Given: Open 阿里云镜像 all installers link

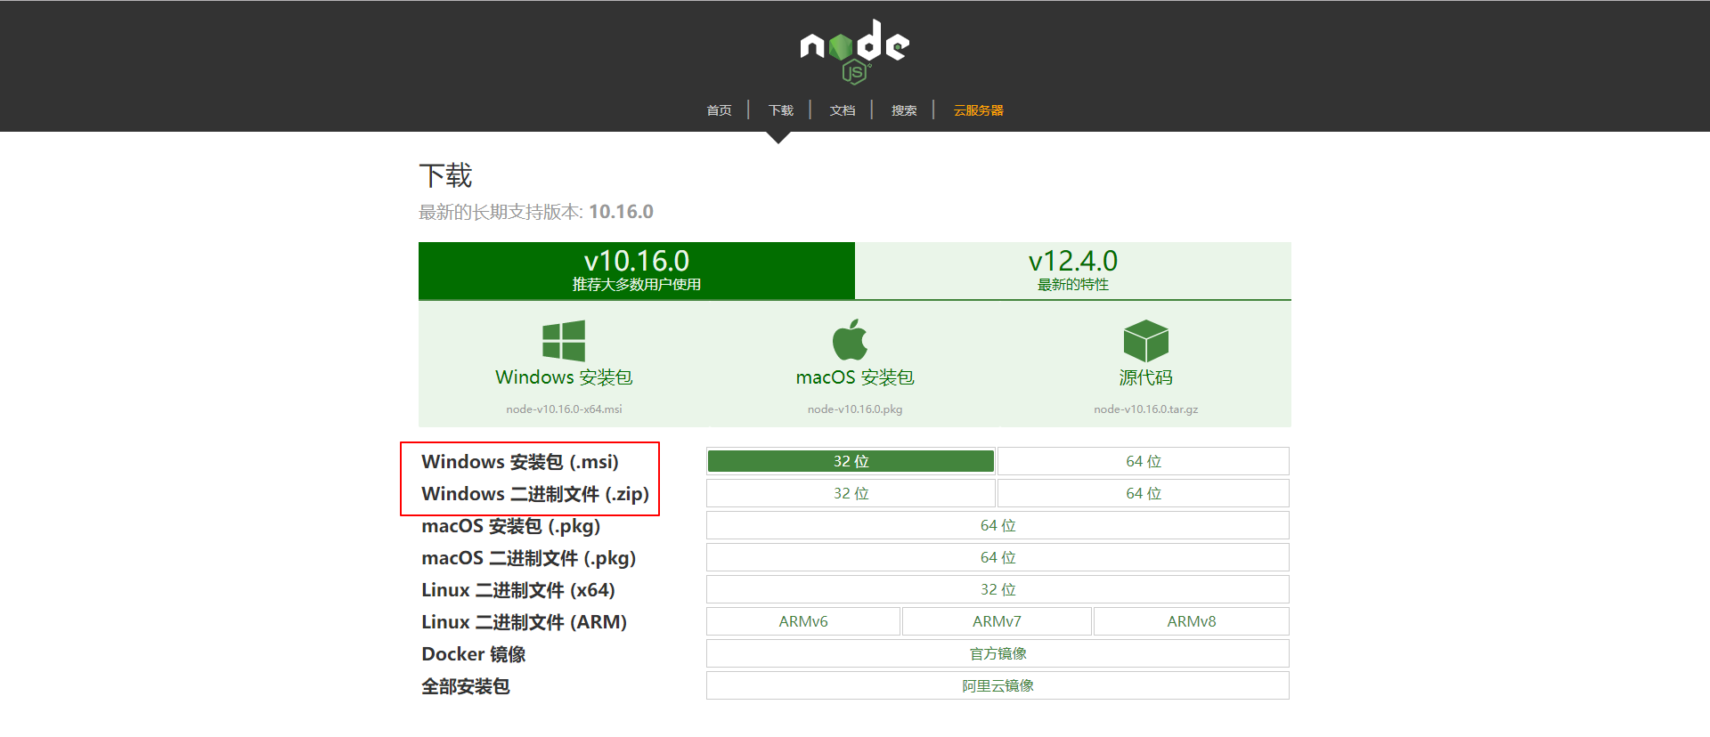Looking at the screenshot, I should click(x=997, y=685).
